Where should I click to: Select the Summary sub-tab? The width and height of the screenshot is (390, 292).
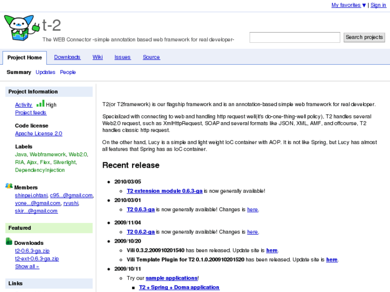pos(19,72)
